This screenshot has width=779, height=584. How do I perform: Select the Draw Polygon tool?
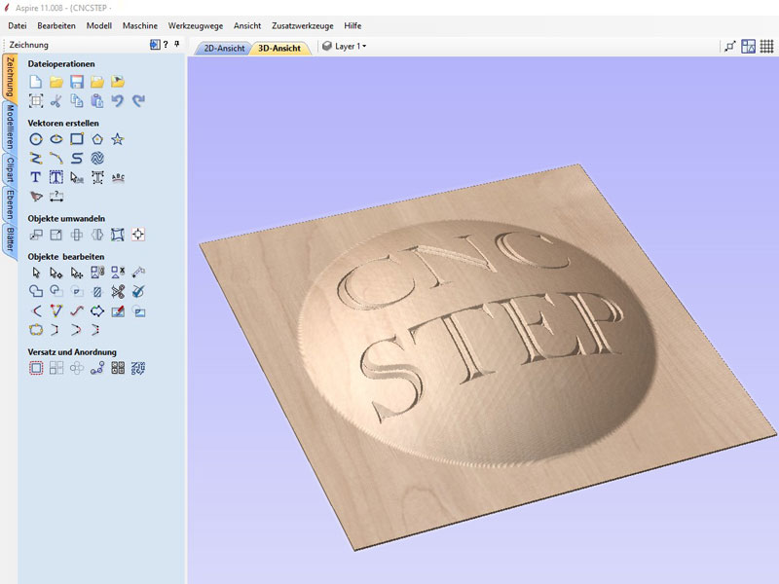[x=97, y=139]
